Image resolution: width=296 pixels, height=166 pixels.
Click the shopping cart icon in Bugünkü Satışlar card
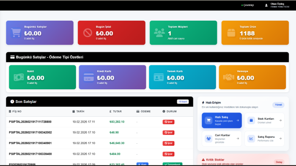(x=16, y=33)
